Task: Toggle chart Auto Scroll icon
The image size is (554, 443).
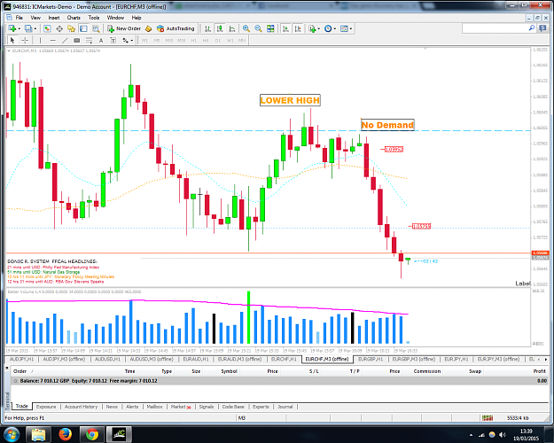Action: point(285,28)
